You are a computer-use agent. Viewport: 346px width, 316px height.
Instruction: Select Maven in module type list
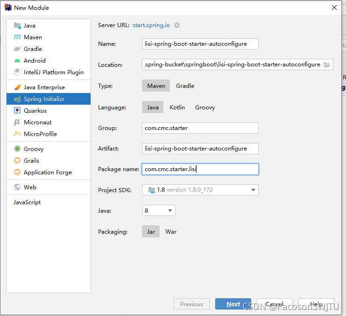pyautogui.click(x=49, y=37)
